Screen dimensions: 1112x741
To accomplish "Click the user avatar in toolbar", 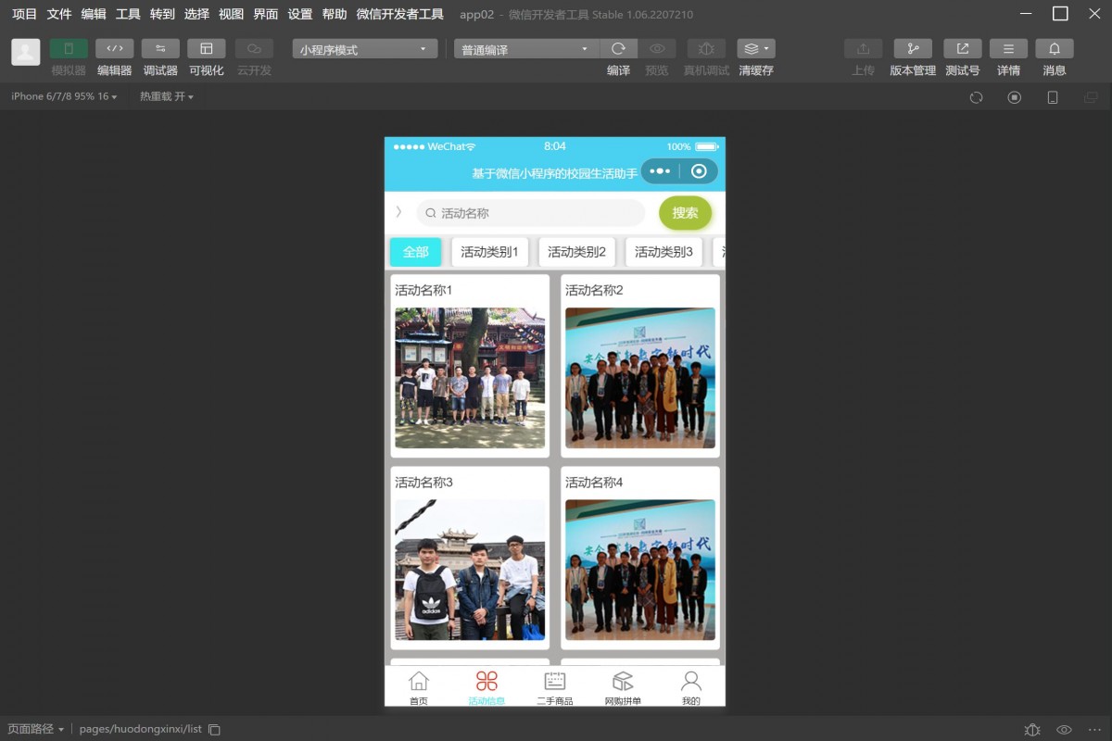I will coord(26,52).
